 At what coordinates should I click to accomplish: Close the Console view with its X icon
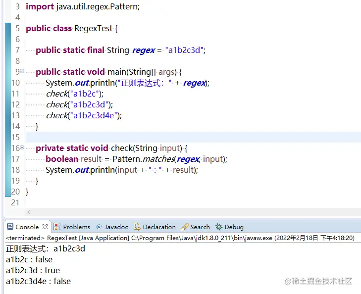click(45, 227)
